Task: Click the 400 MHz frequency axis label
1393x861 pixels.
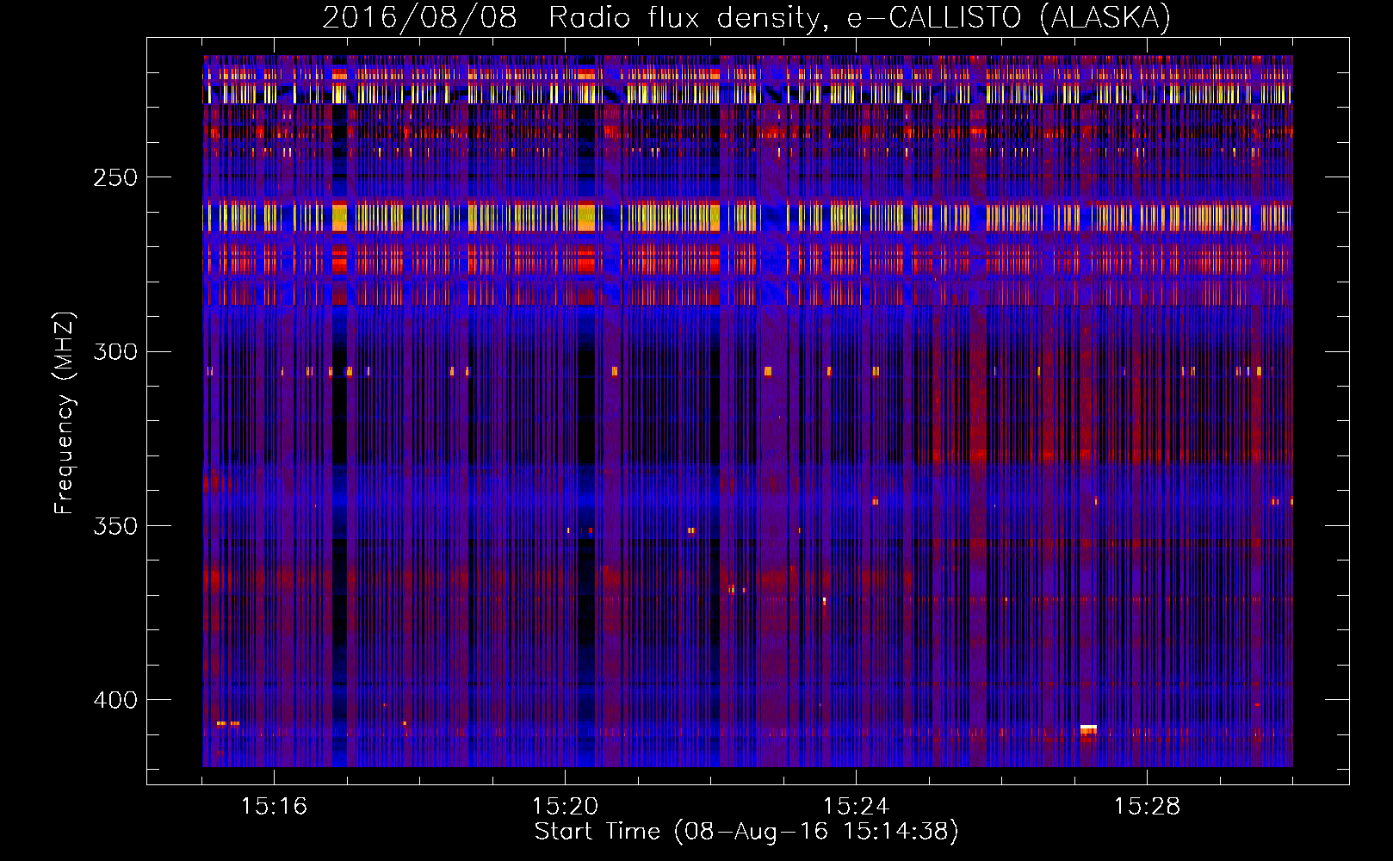Action: 115,699
